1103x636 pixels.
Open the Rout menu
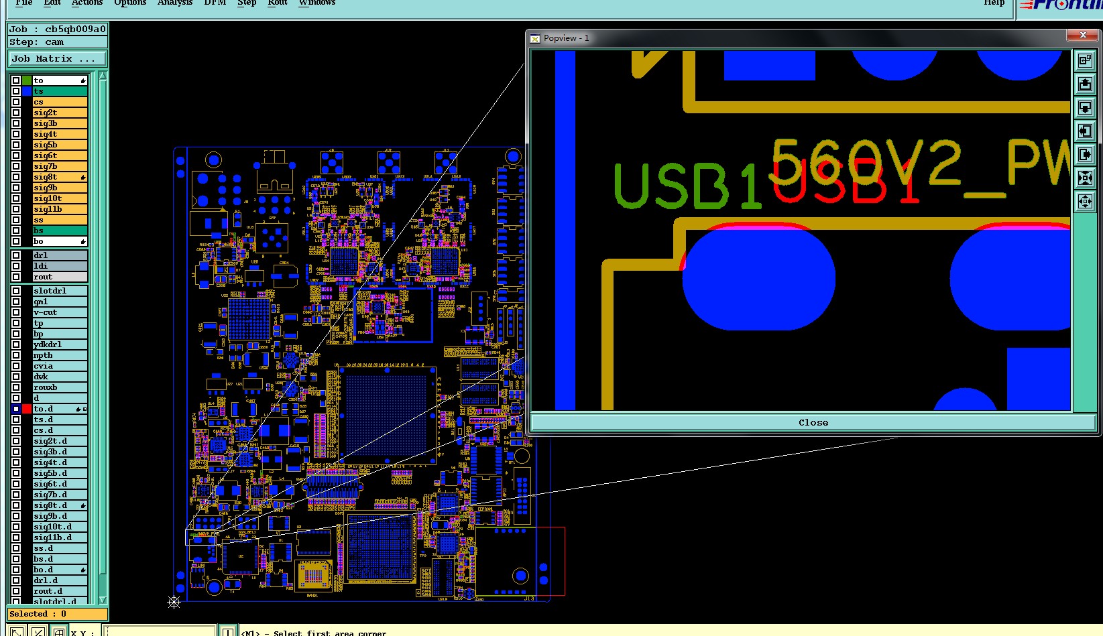(278, 3)
